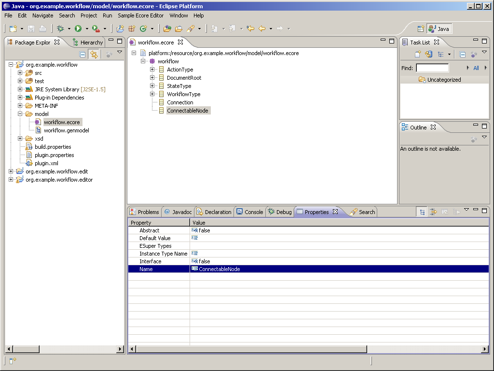Viewport: 494px width, 371px height.
Task: Open the Sample Ecore Editor menu
Action: (x=140, y=15)
